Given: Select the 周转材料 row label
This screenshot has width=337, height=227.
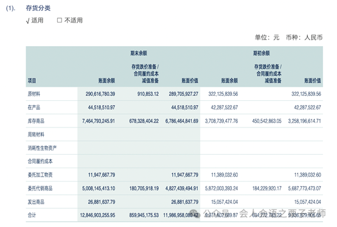Looking at the screenshot, I should [x=36, y=134].
